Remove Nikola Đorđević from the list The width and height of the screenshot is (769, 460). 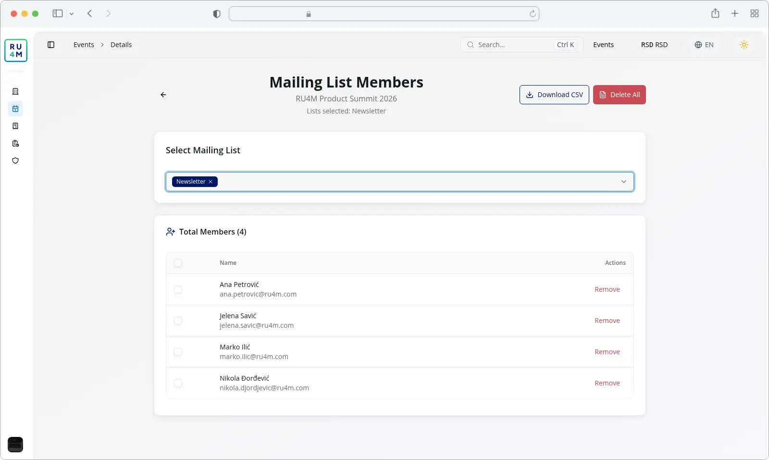click(x=607, y=383)
